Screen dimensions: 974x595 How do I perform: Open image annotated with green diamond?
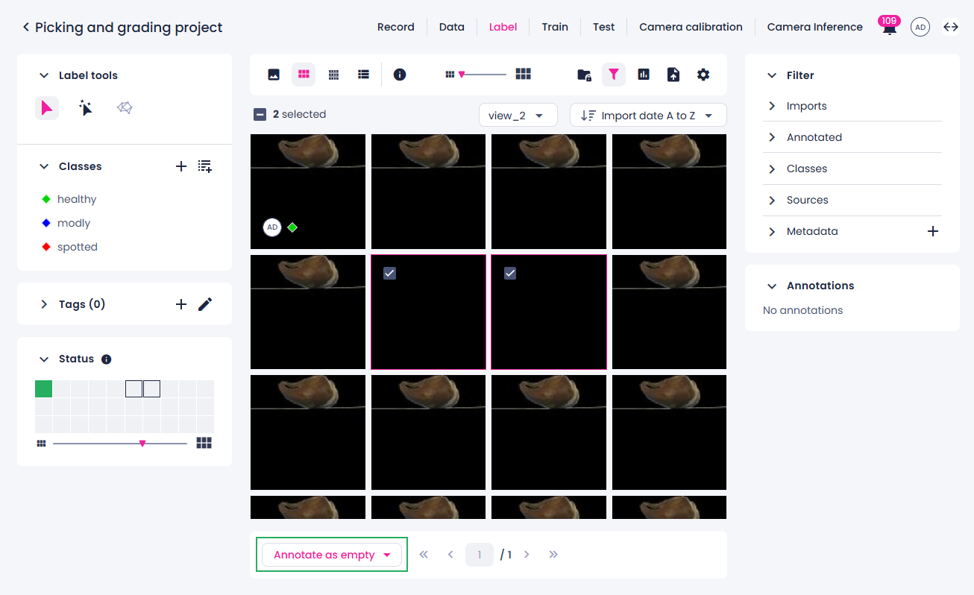(x=308, y=192)
